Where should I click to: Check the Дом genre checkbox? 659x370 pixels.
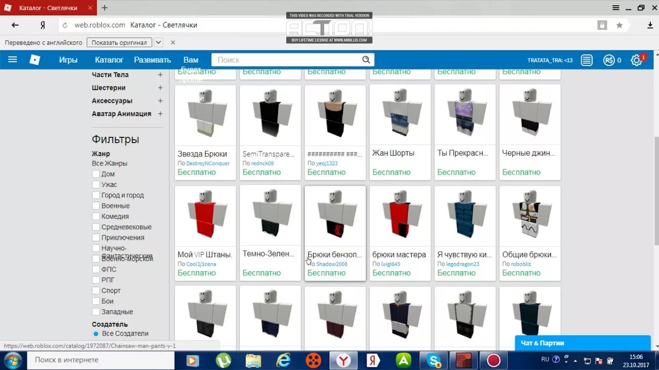[x=96, y=174]
